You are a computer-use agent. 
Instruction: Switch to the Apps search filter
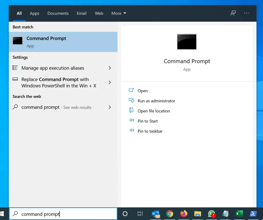tap(34, 13)
